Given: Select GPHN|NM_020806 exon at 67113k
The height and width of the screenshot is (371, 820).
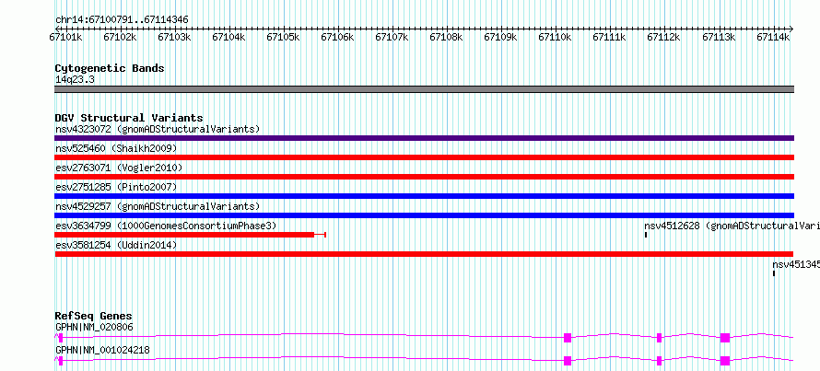Looking at the screenshot, I should (x=725, y=338).
